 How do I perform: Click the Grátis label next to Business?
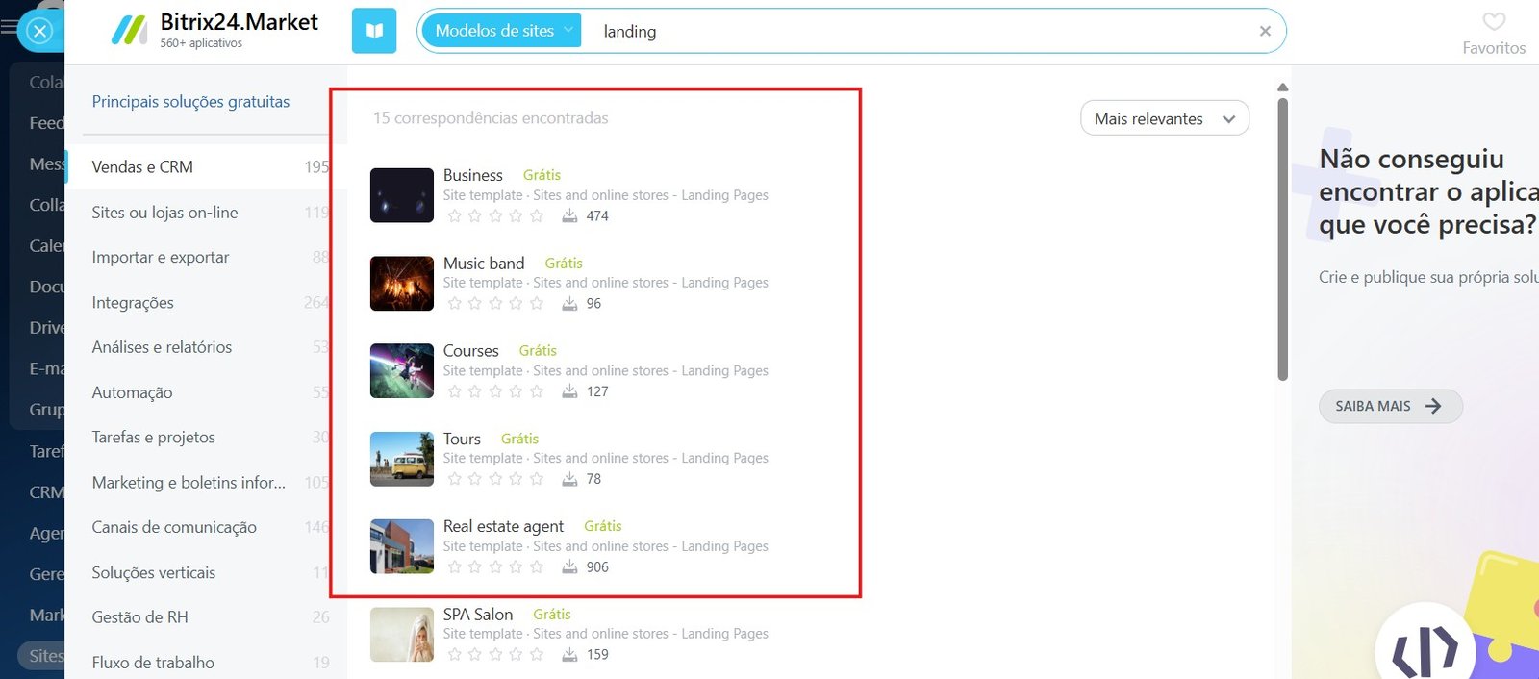click(542, 175)
